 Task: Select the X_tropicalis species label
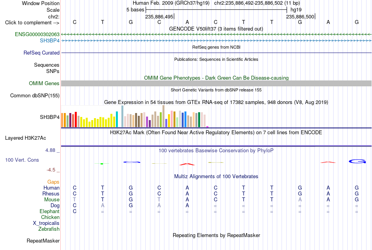(x=46, y=223)
